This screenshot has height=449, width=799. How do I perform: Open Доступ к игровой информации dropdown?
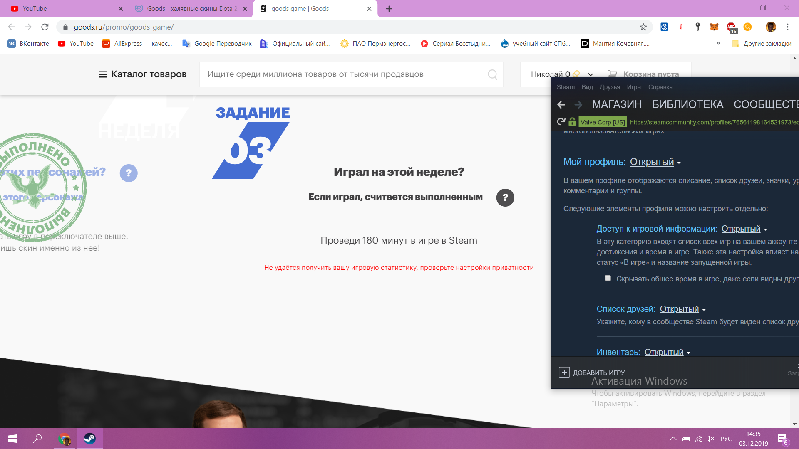coord(744,229)
